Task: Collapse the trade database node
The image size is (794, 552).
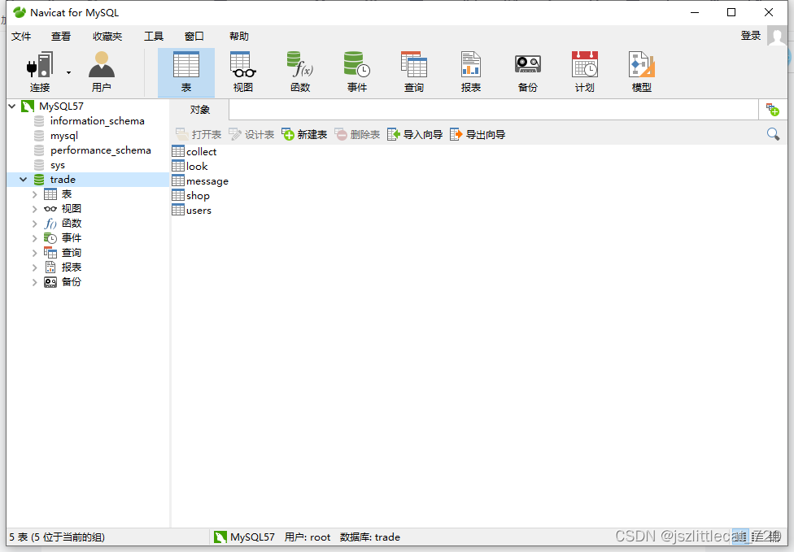Action: coord(21,179)
